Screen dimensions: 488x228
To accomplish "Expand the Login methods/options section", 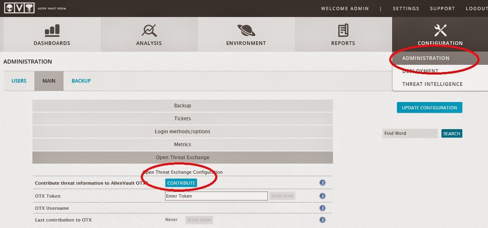I will (182, 132).
